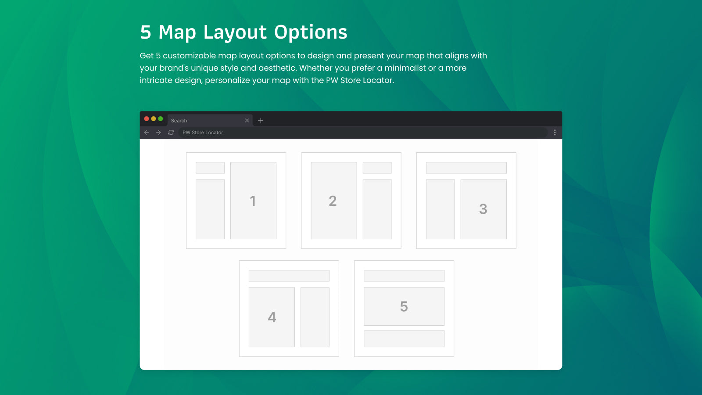Click the sidebar panel inside layout 1

pos(210,208)
